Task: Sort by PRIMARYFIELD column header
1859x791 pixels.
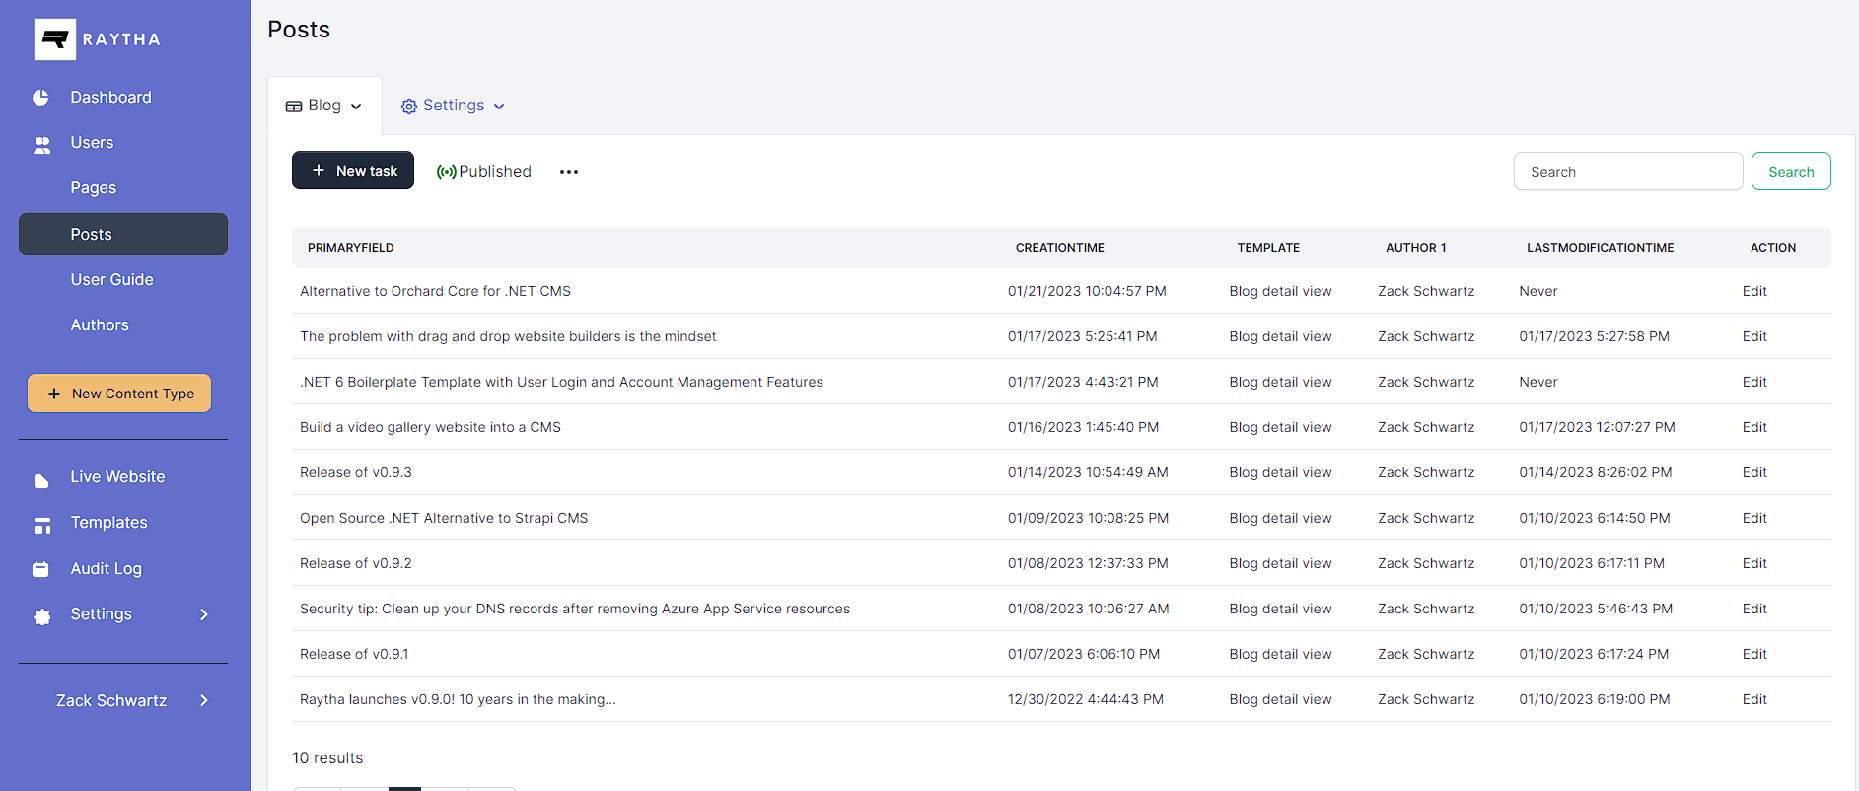Action: (350, 248)
